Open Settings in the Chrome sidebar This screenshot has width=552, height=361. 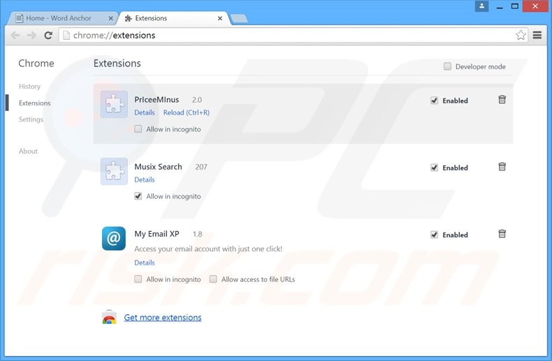(x=31, y=119)
